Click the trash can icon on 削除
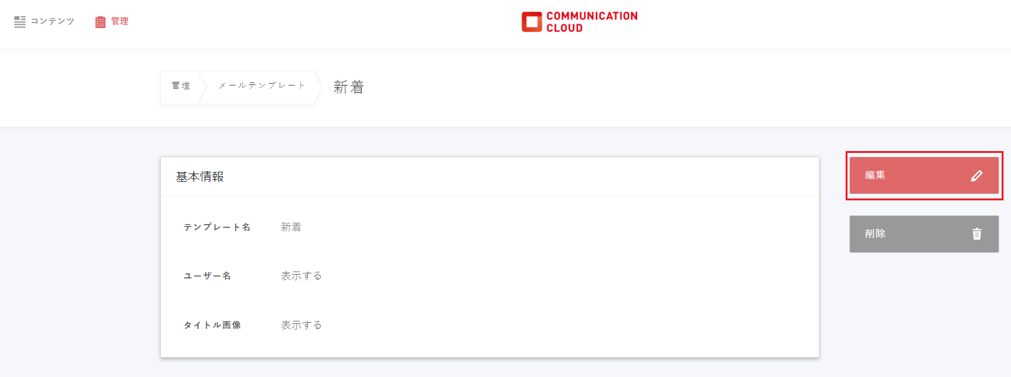The image size is (1011, 377). [x=977, y=234]
